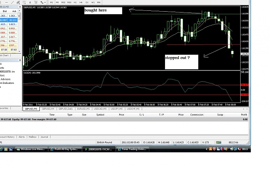
Task: Switch chart to W1 timeframe
Action: tap(93, 3)
